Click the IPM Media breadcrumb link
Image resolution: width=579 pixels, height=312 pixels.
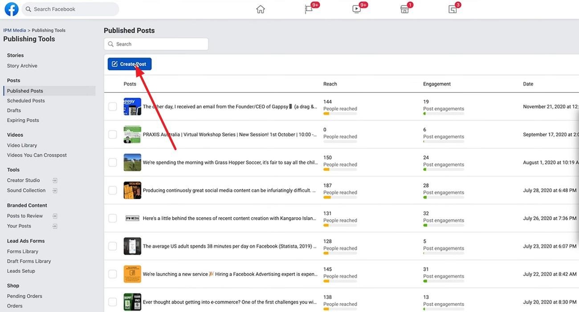pyautogui.click(x=15, y=30)
